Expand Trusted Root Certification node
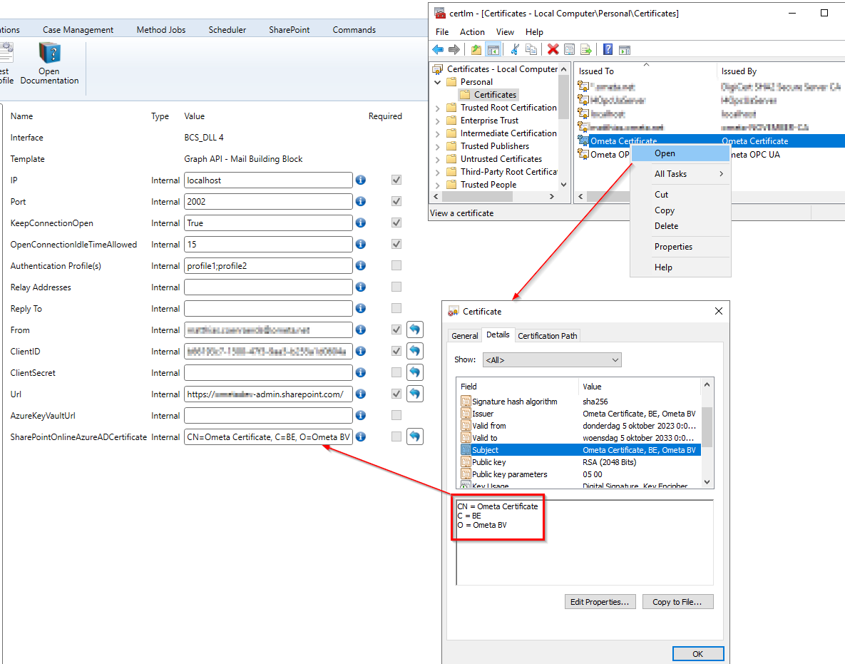The image size is (845, 664). pyautogui.click(x=438, y=108)
